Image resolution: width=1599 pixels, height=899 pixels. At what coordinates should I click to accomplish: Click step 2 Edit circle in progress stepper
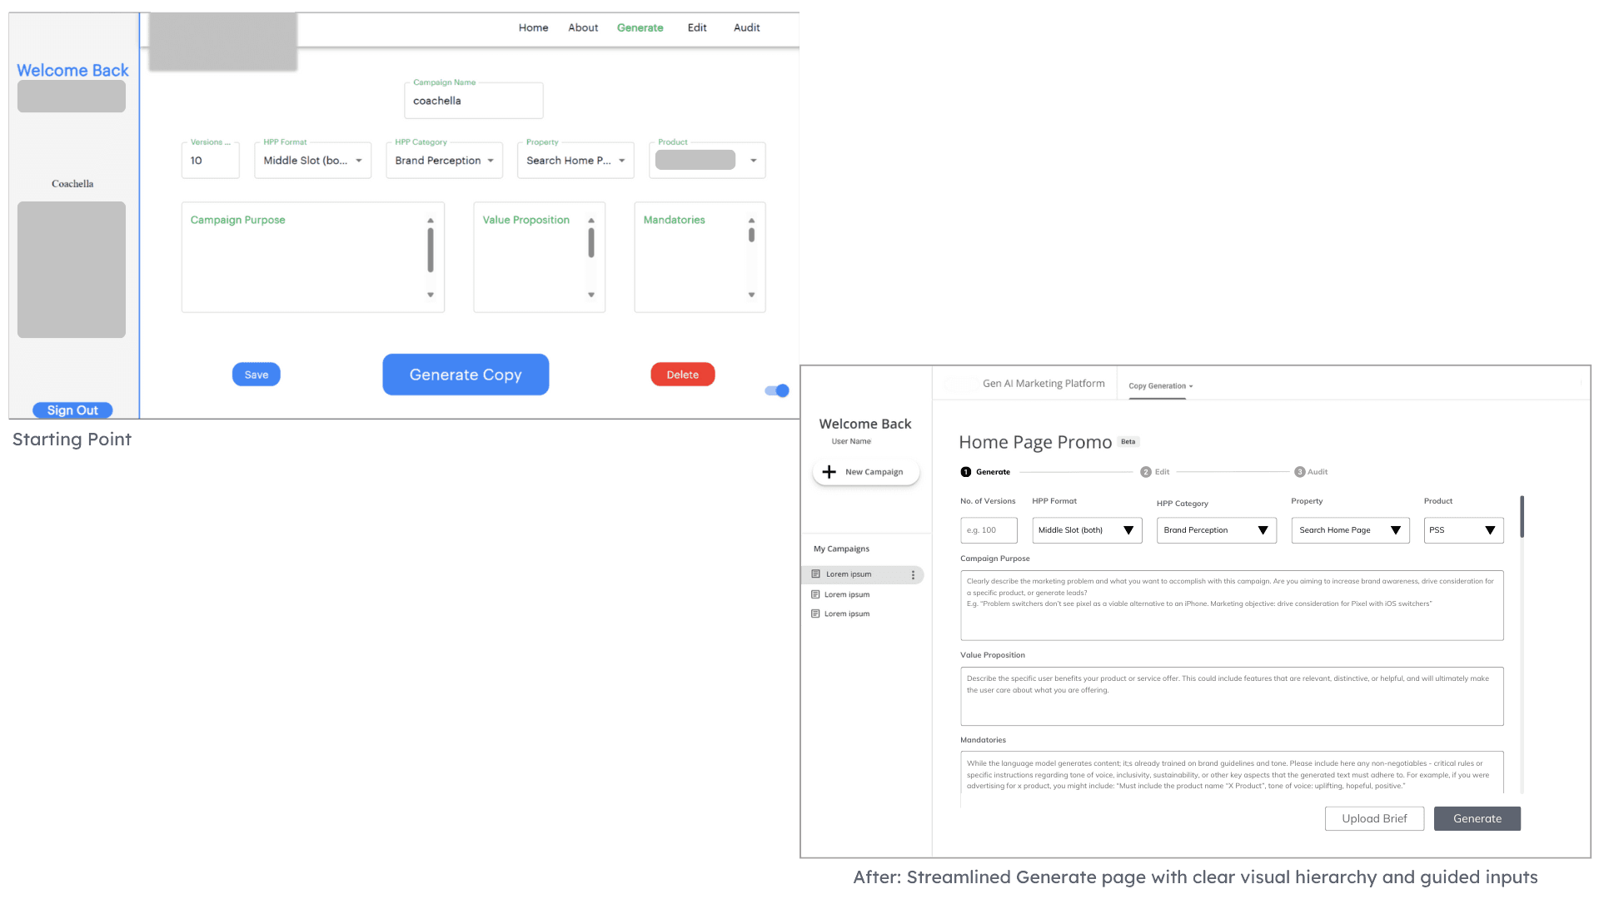coord(1146,472)
